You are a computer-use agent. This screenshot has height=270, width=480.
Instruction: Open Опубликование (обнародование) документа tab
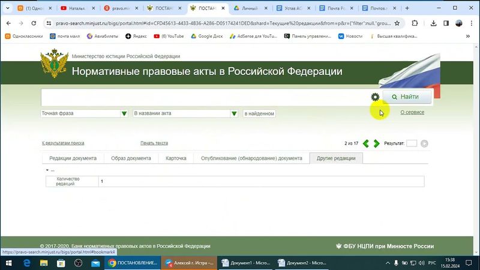[251, 158]
